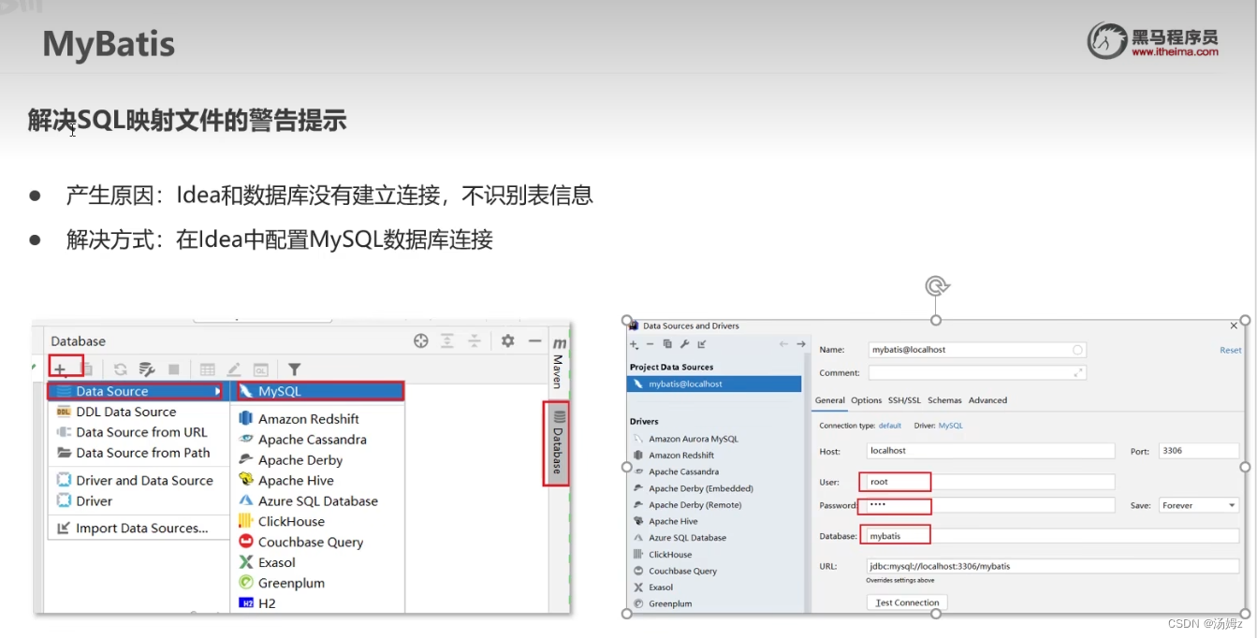Click the minus remove icon in Data Sources dialog
This screenshot has width=1257, height=638.
(x=650, y=344)
